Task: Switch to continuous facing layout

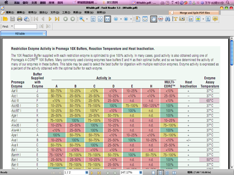Action: pyautogui.click(x=167, y=172)
